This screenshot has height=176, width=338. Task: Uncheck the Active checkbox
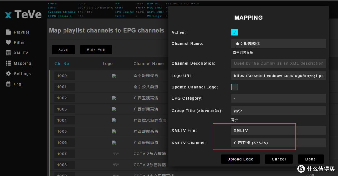[234, 32]
